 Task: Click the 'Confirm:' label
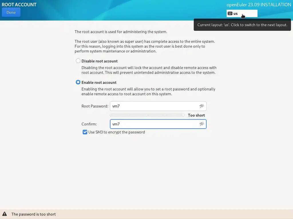tap(89, 124)
